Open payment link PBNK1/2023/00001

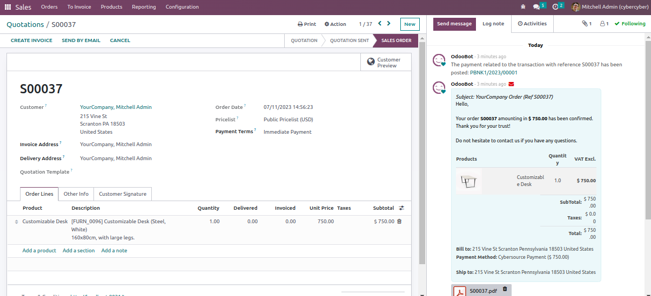[x=493, y=72]
